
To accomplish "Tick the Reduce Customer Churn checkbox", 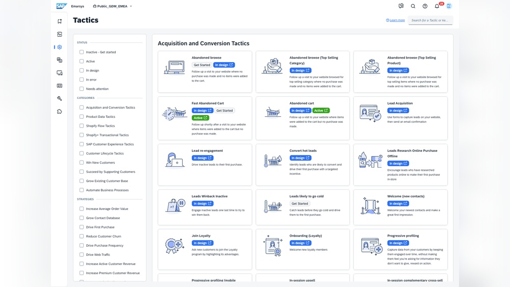I will 82,236.
